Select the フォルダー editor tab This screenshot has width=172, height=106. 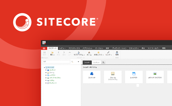[87, 62]
